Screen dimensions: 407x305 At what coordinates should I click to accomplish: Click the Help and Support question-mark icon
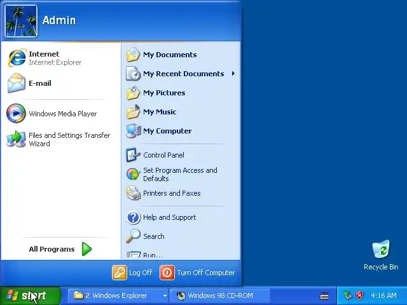[x=133, y=217]
